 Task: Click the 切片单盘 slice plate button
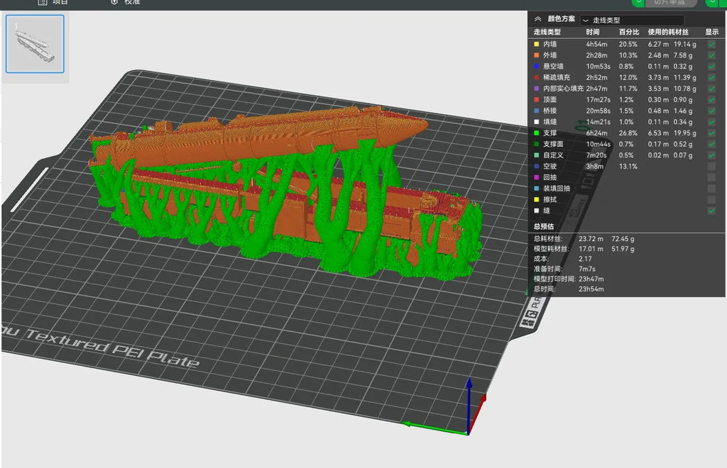[x=669, y=2]
